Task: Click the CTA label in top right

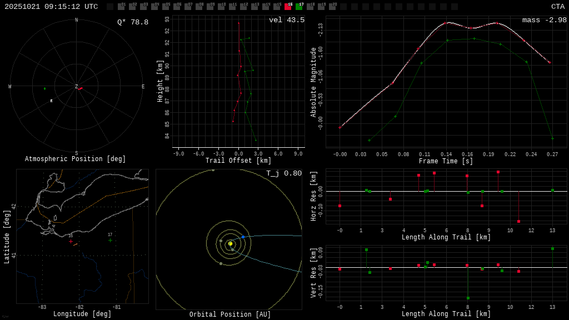Action: (x=557, y=7)
